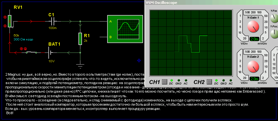Screen dimensions: 278x121
Task: Click the Y-Gain 1 rotary knob
Action: click(x=253, y=26)
